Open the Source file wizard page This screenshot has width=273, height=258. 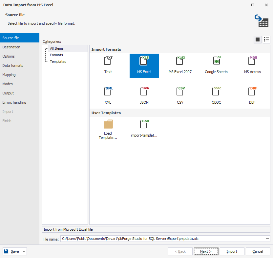tap(20, 38)
